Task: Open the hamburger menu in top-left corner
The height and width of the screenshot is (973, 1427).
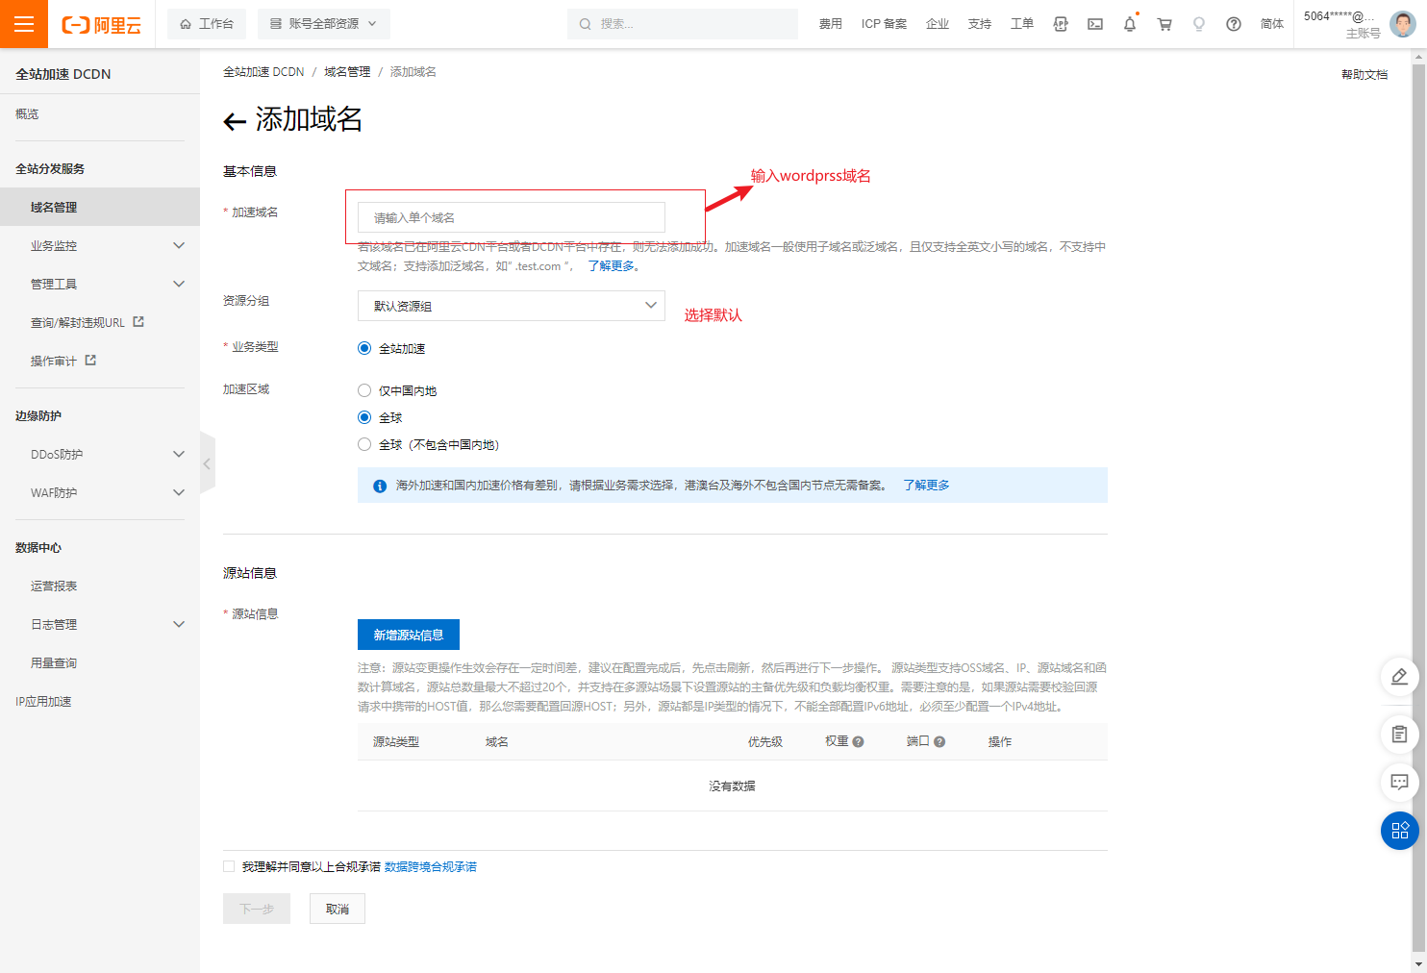Action: pyautogui.click(x=24, y=24)
